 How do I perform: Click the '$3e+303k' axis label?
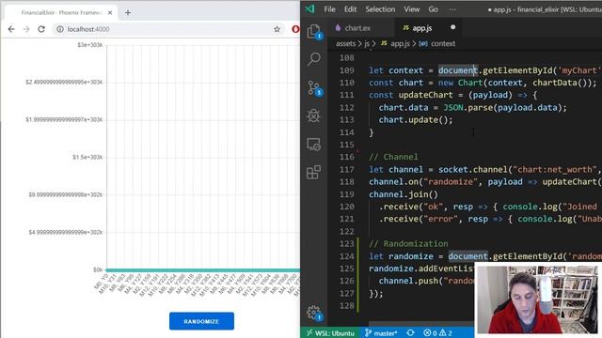(x=90, y=45)
